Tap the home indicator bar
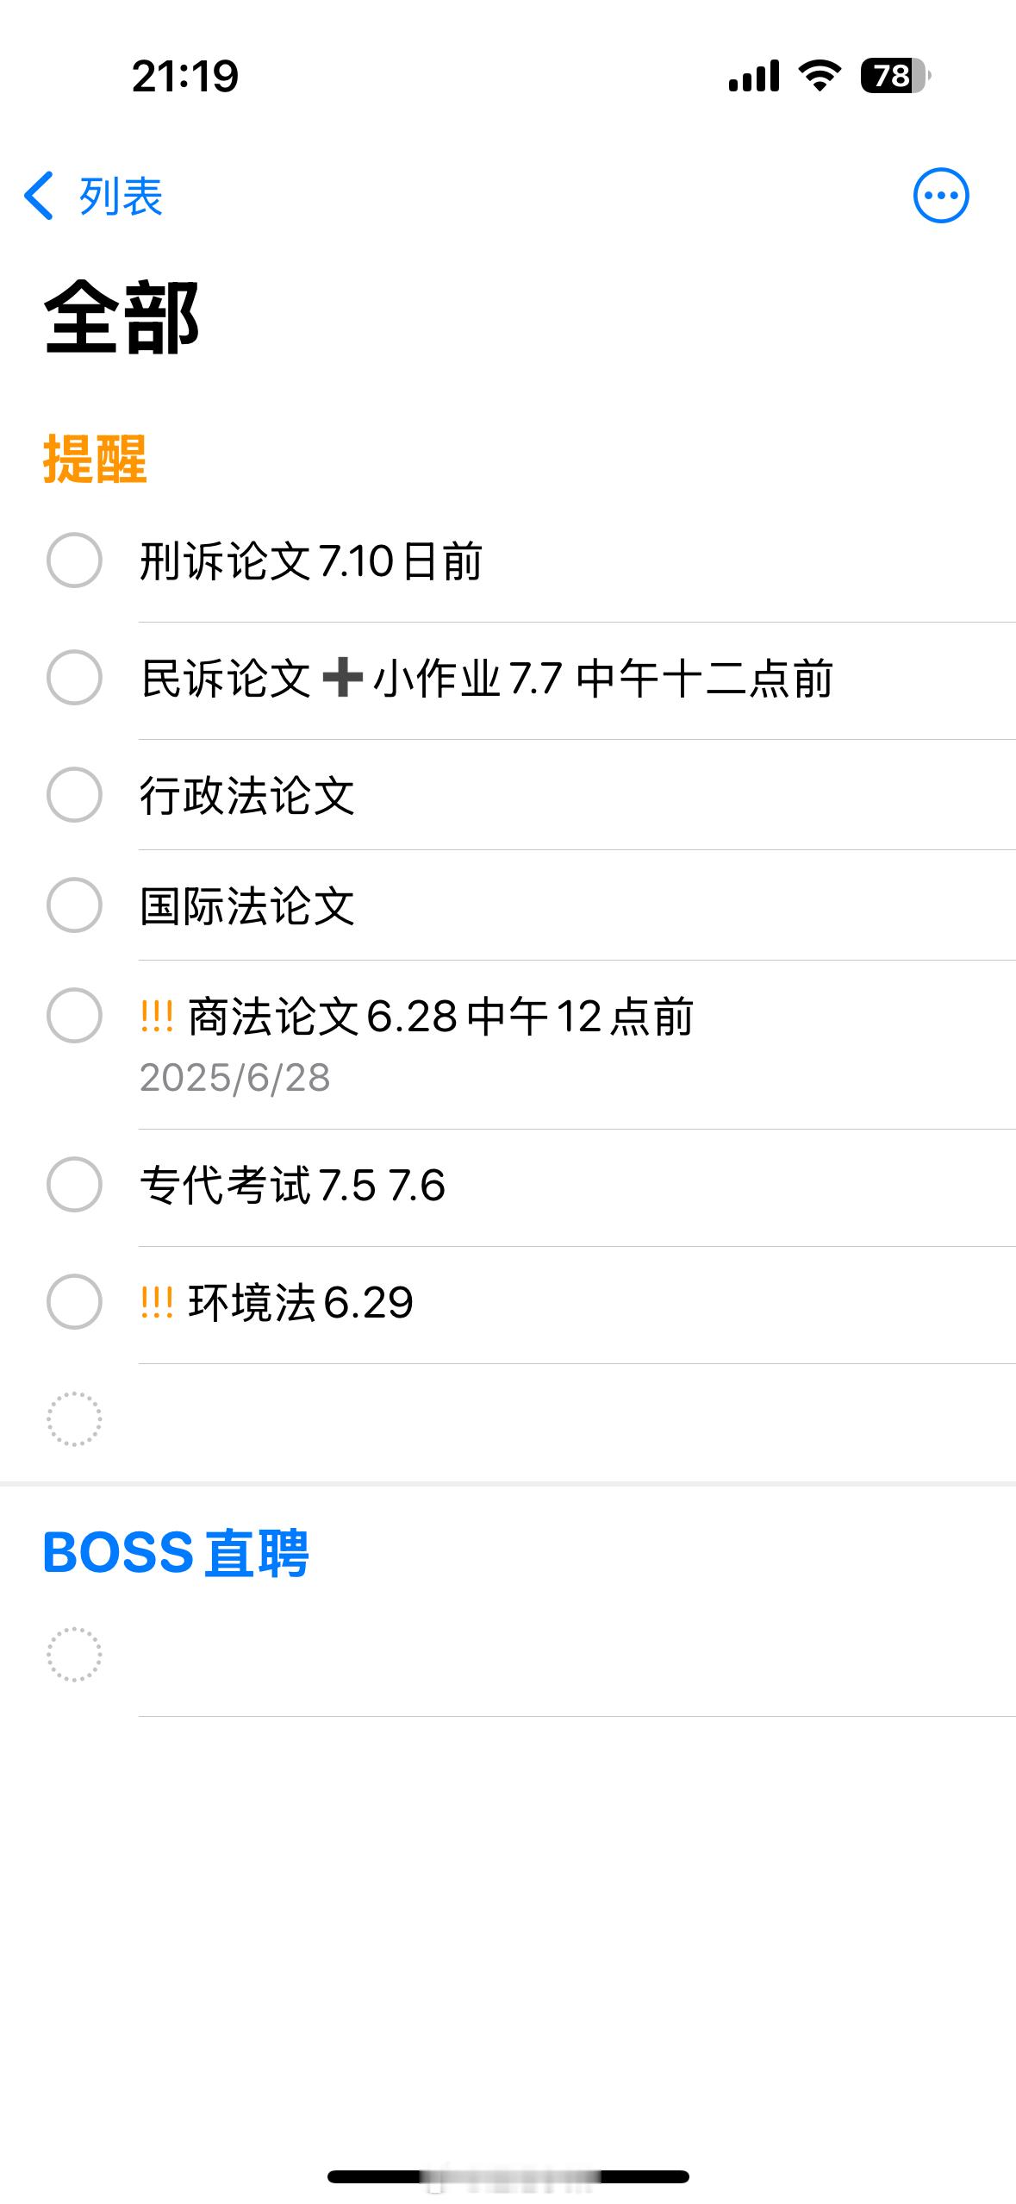The height and width of the screenshot is (2204, 1016). 508,2176
